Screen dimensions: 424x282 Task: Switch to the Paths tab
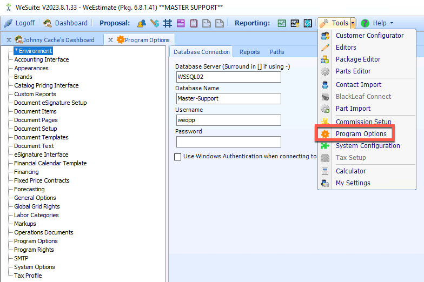click(x=277, y=52)
